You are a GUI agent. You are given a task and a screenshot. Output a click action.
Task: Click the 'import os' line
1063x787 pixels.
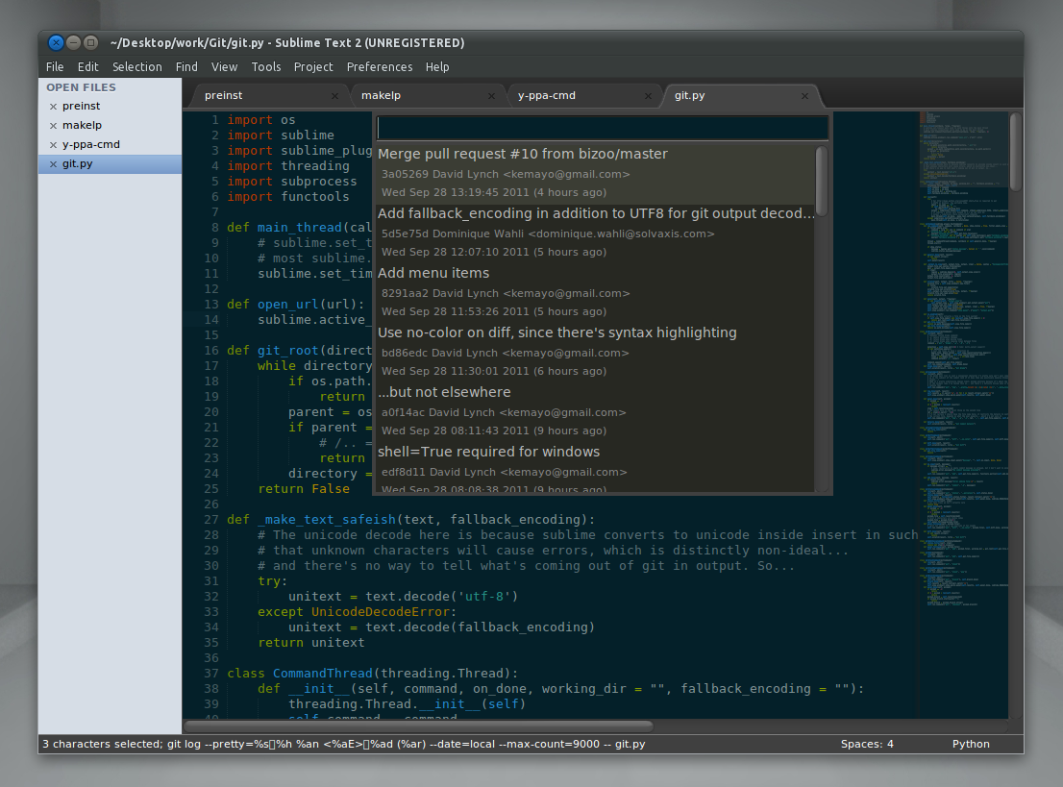click(261, 120)
